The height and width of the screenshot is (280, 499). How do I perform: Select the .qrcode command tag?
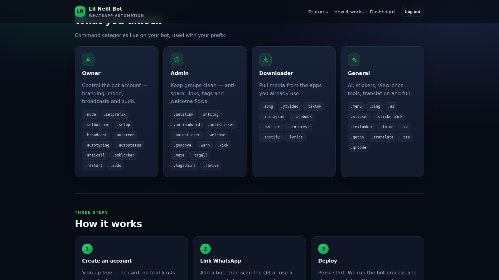coord(358,147)
